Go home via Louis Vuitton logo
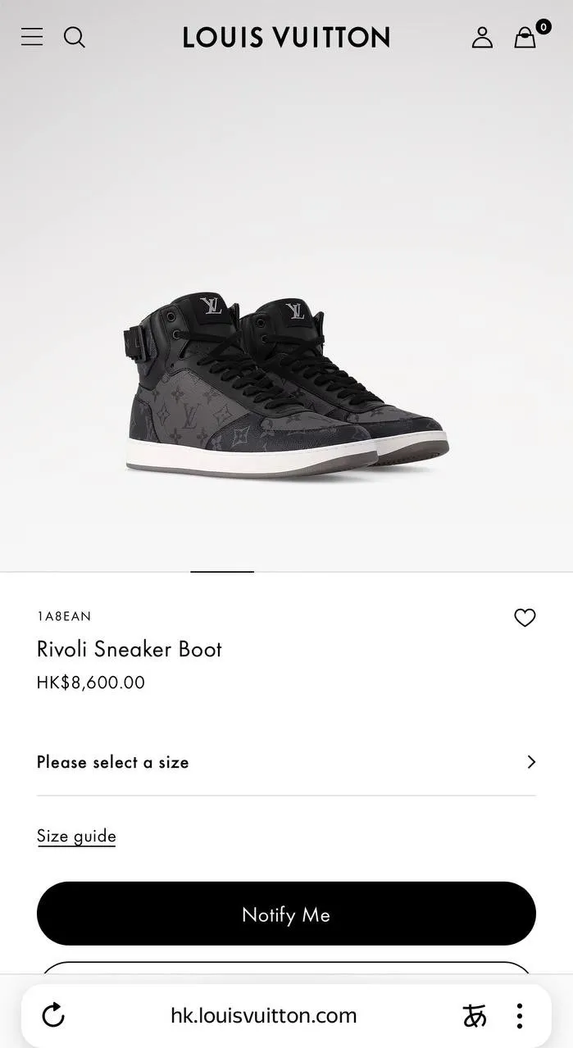Screen dimensions: 573x1048 pos(286,37)
